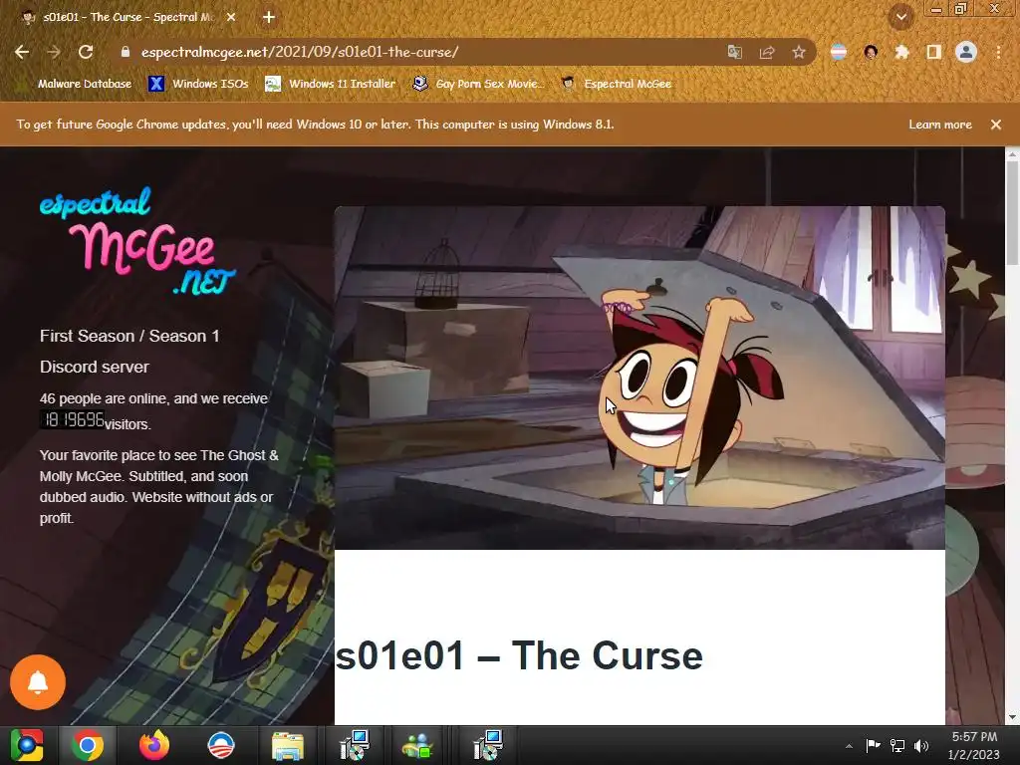Image resolution: width=1020 pixels, height=765 pixels.
Task: Open the Extensions puzzle menu
Action: coord(901,52)
